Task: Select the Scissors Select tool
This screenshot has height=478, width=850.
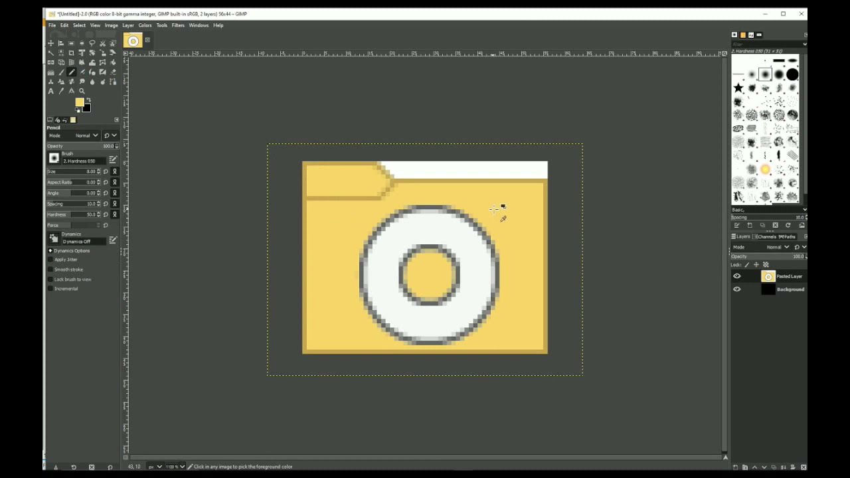Action: coord(102,43)
